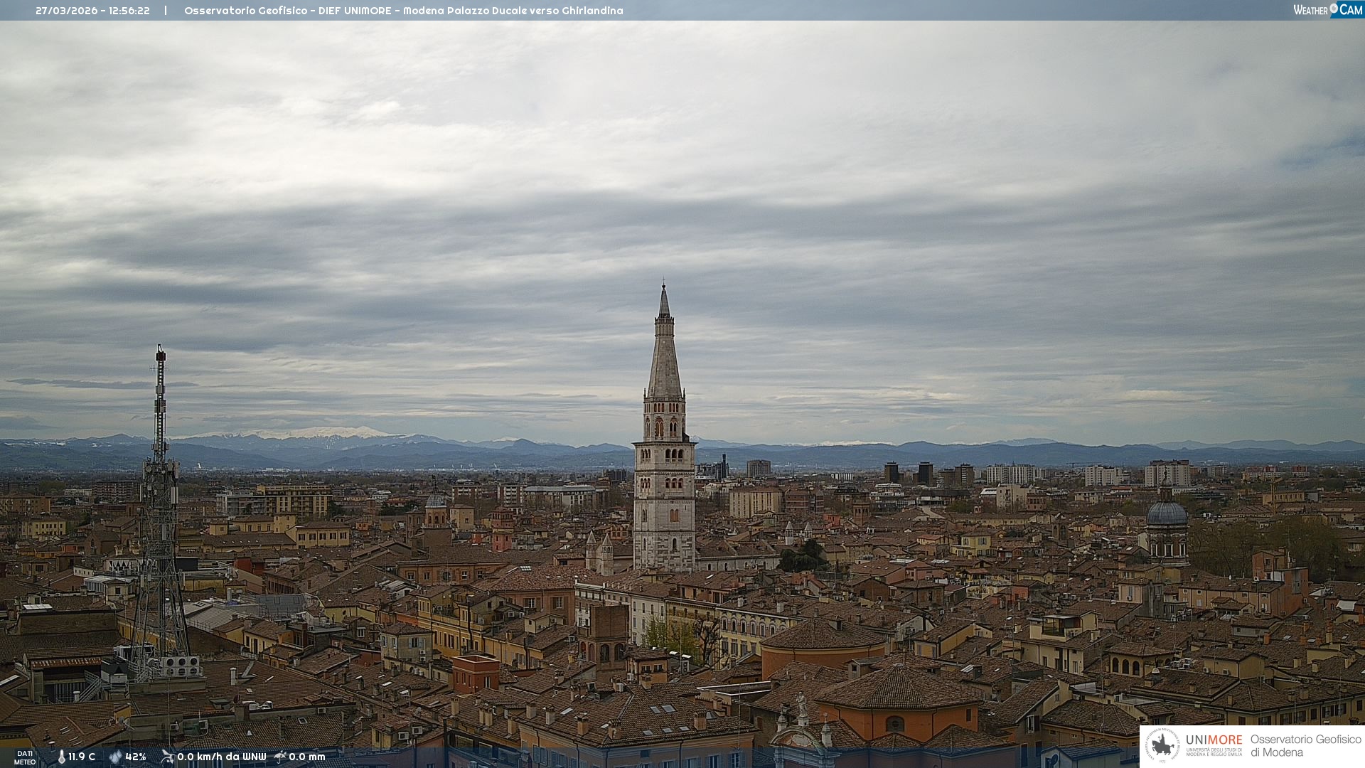
Task: Click the thermometer temperature icon
Action: tap(62, 757)
